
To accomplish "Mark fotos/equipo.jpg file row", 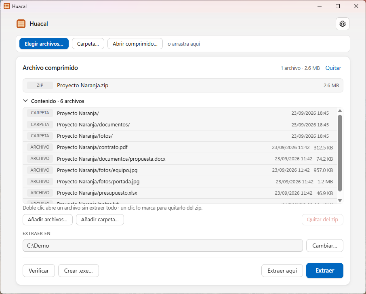I will 180,170.
